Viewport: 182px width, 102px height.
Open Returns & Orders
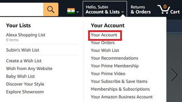point(140,9)
